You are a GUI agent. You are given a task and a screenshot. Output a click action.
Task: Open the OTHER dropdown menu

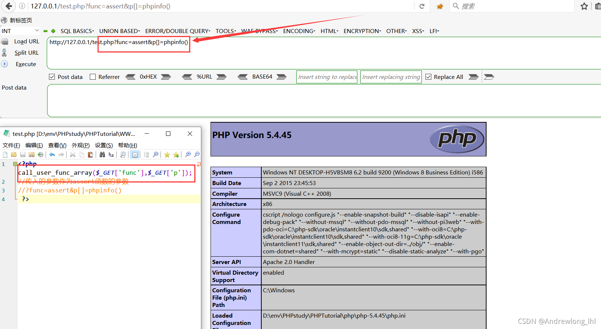[x=396, y=31]
